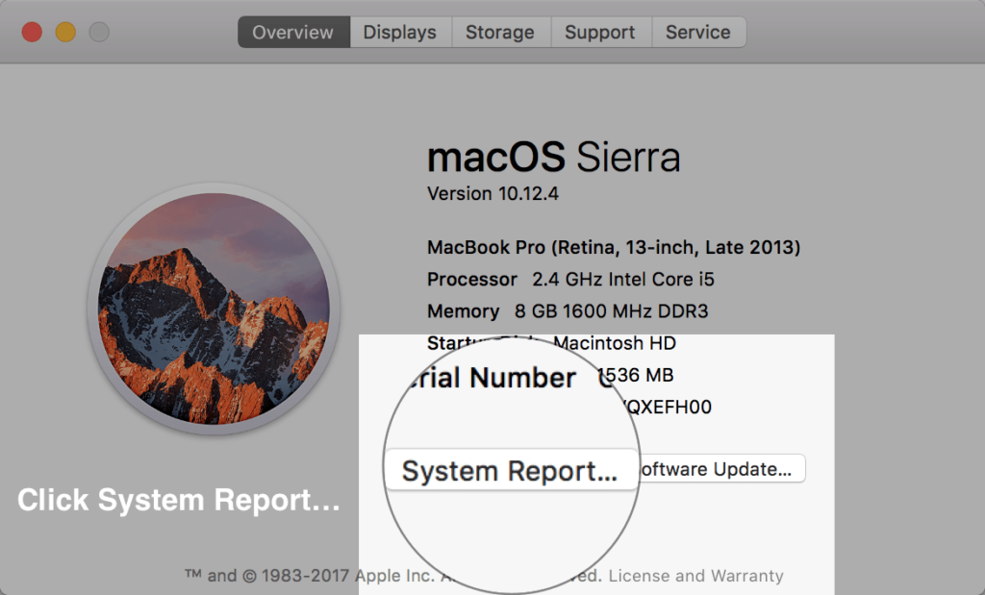The width and height of the screenshot is (985, 595).
Task: View the Service tab
Action: pos(698,32)
